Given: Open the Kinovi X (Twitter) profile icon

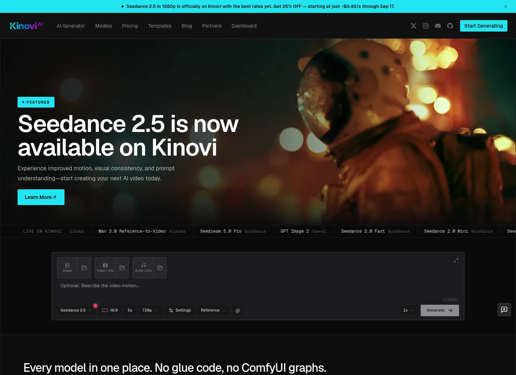Looking at the screenshot, I should 414,26.
